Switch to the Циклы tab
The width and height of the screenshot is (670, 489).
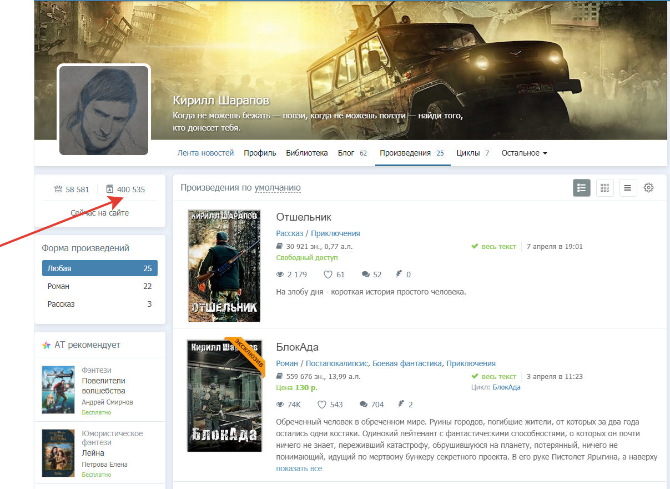coord(468,153)
